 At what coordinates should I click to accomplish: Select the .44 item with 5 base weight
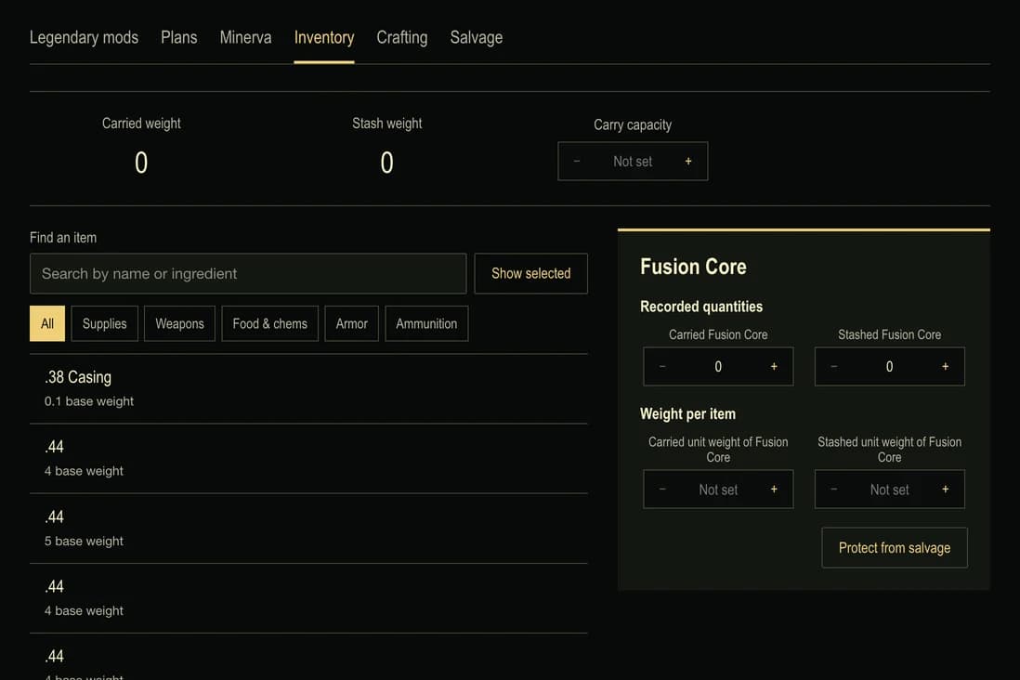click(308, 529)
